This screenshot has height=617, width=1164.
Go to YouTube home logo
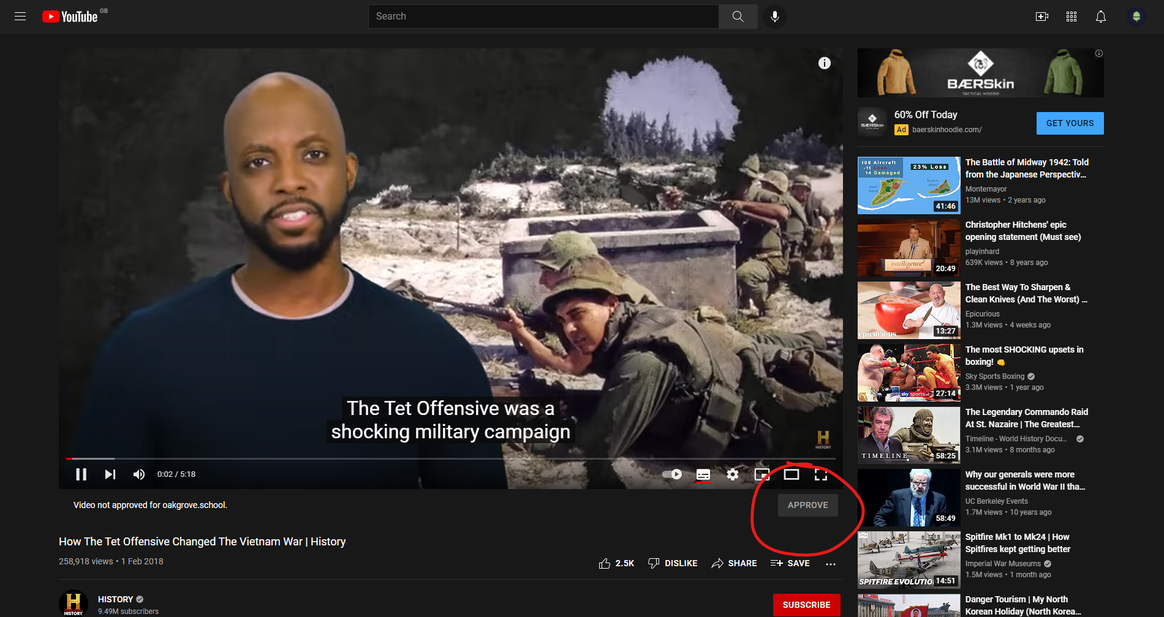[70, 17]
